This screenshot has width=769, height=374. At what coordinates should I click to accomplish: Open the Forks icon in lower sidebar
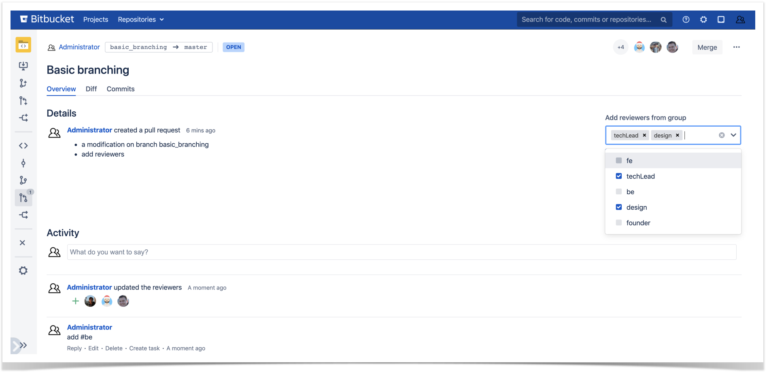23,215
